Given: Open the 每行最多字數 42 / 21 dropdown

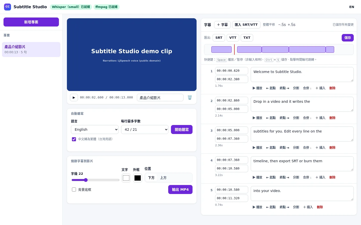Looking at the screenshot, I should pos(145,129).
